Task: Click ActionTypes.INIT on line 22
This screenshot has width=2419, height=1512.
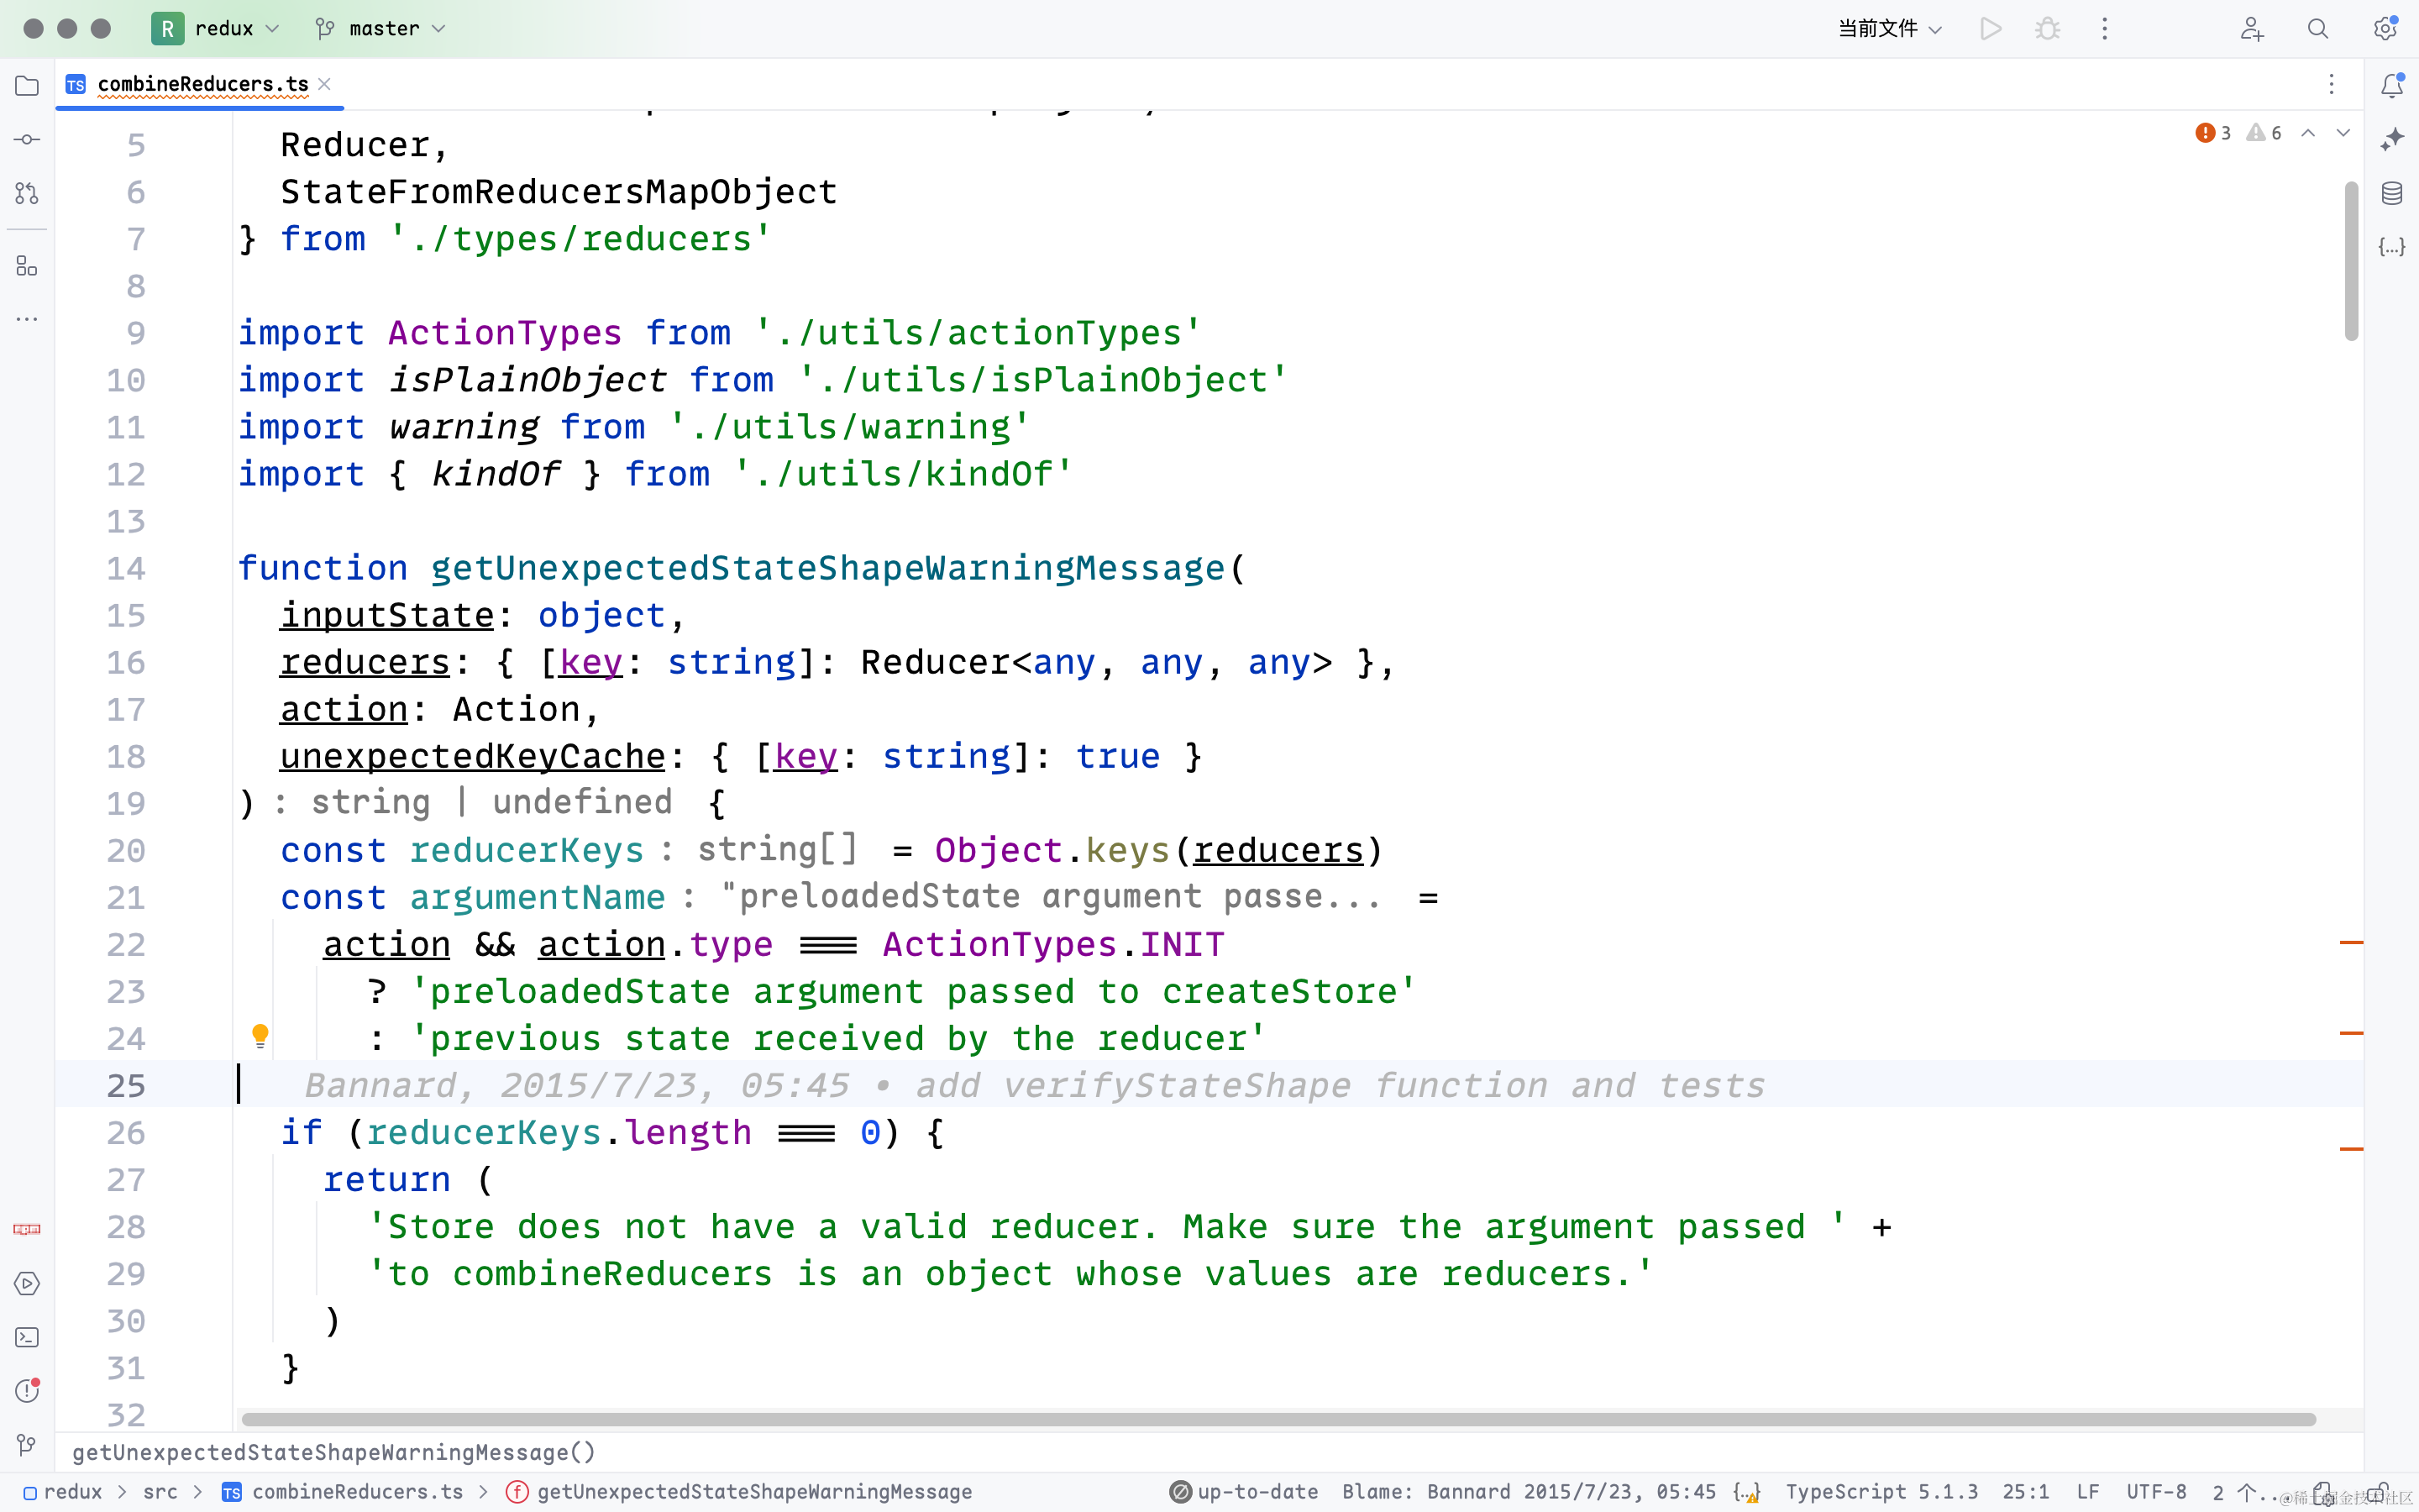Action: point(1053,944)
